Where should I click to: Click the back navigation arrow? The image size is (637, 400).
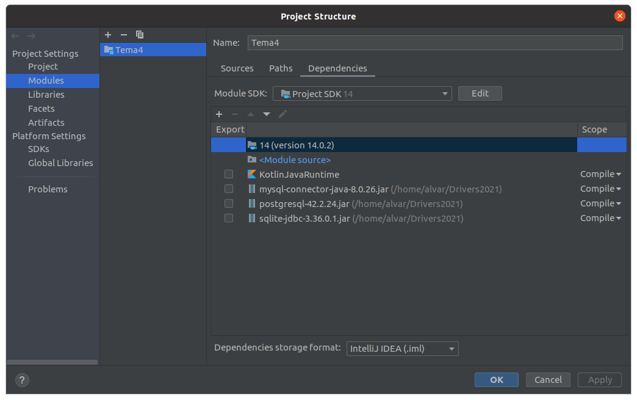tap(16, 37)
